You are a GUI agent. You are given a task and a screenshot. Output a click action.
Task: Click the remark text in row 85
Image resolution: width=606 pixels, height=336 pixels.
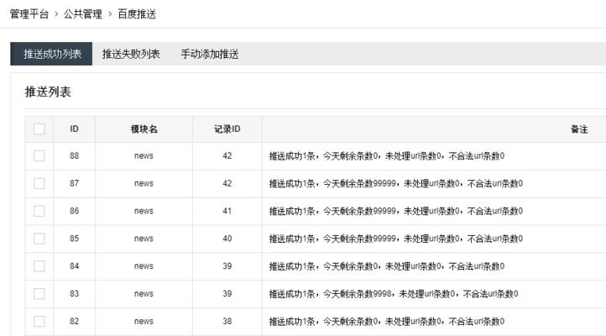point(396,239)
